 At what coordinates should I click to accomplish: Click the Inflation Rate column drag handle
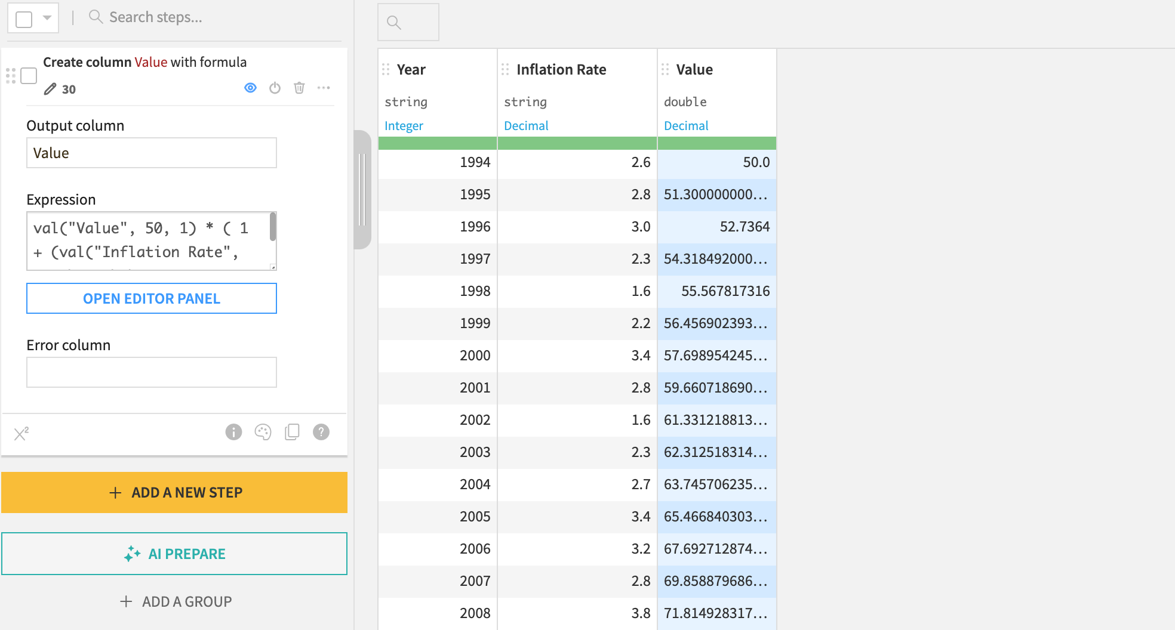(505, 70)
